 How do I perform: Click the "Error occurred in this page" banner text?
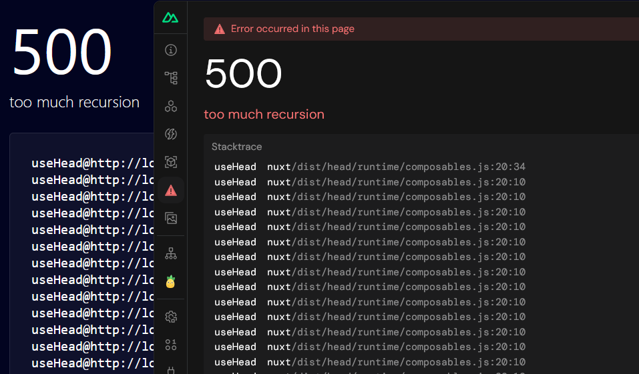click(x=292, y=29)
